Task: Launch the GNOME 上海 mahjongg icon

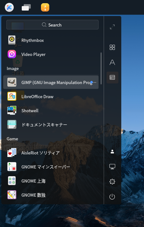Action: click(x=12, y=181)
